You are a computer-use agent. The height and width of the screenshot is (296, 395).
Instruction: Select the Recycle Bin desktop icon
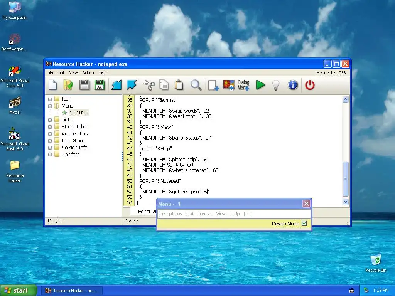pos(376,263)
